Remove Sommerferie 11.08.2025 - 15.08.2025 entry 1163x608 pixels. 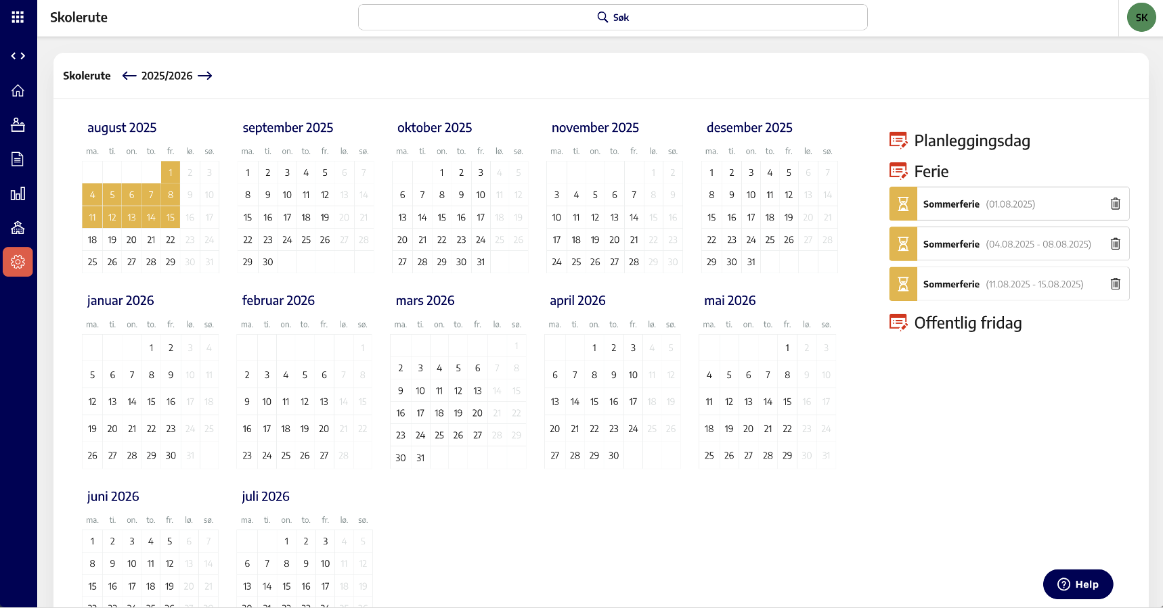pyautogui.click(x=1115, y=284)
